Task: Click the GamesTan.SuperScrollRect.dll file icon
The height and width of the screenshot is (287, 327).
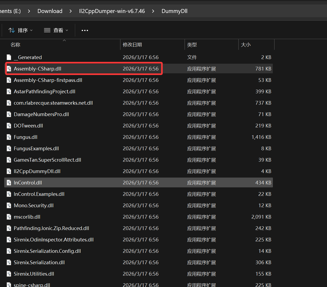Action: [9, 160]
